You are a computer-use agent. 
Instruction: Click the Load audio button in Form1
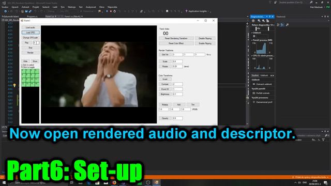[x=31, y=27]
